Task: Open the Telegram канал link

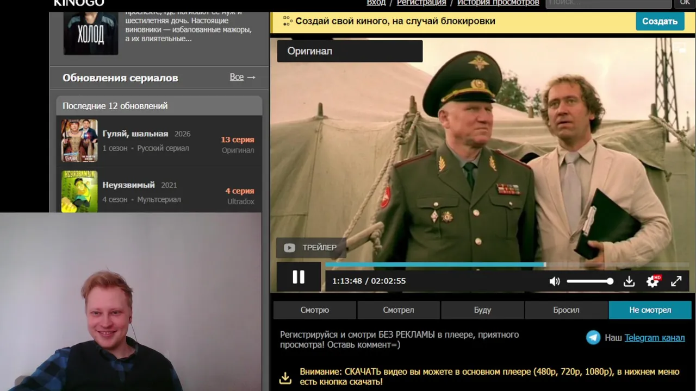Action: pyautogui.click(x=655, y=338)
